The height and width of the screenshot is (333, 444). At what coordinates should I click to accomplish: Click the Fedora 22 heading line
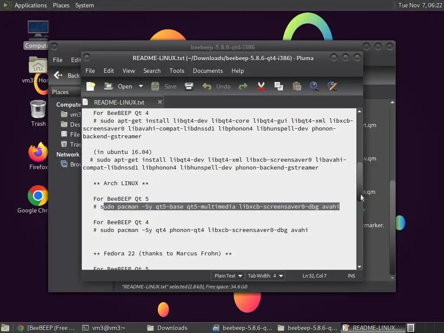click(x=163, y=253)
